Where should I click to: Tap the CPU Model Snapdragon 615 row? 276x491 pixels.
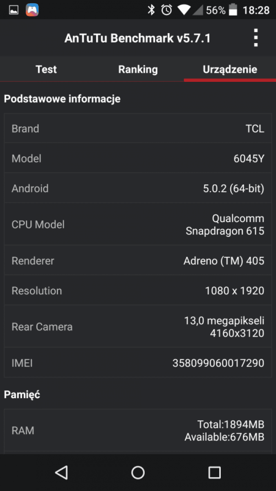tap(138, 224)
